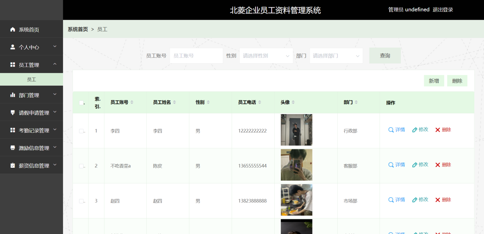Open 李四's avatar thumbnail
The height and width of the screenshot is (234, 484).
pos(297,130)
